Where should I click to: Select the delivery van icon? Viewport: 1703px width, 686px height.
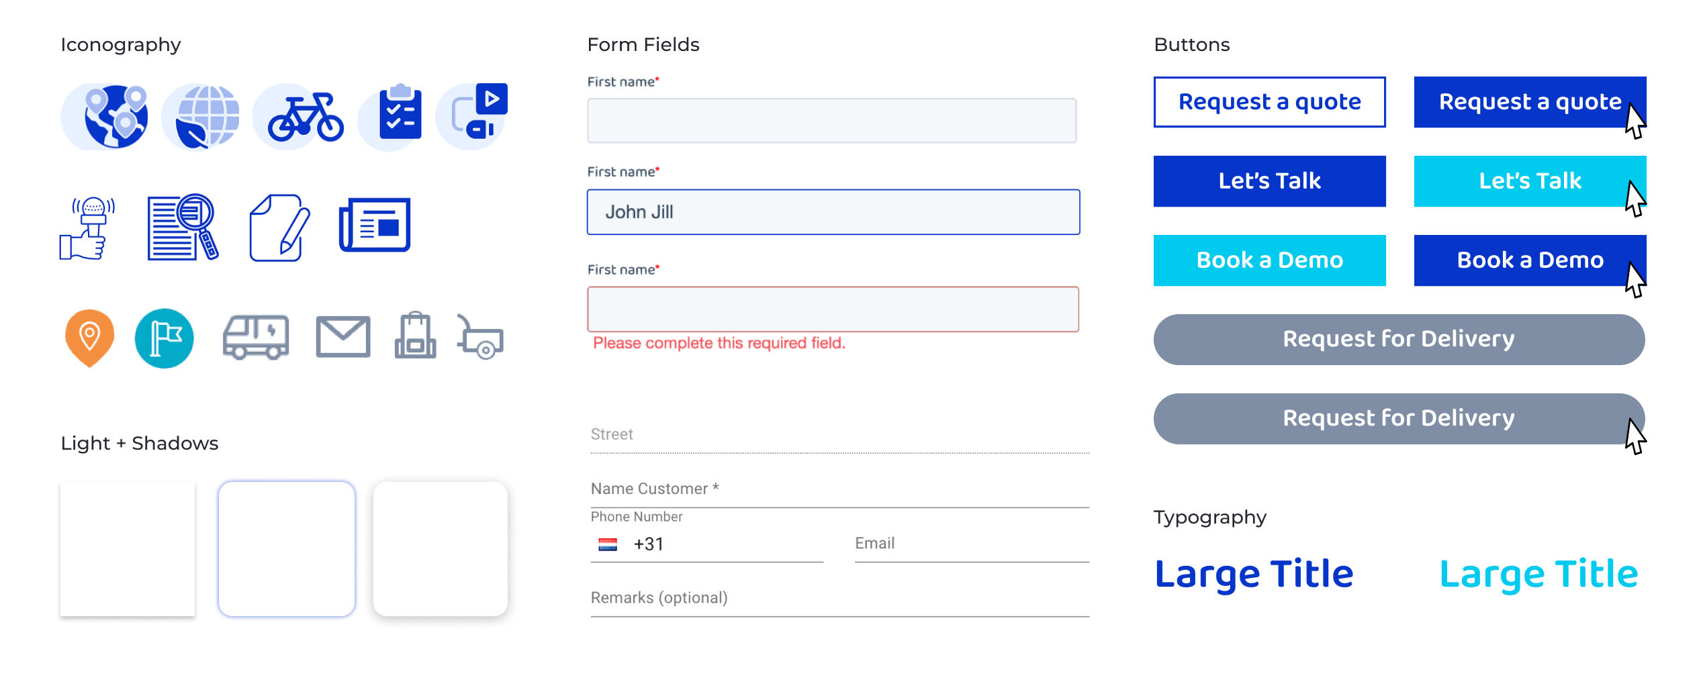click(x=256, y=338)
